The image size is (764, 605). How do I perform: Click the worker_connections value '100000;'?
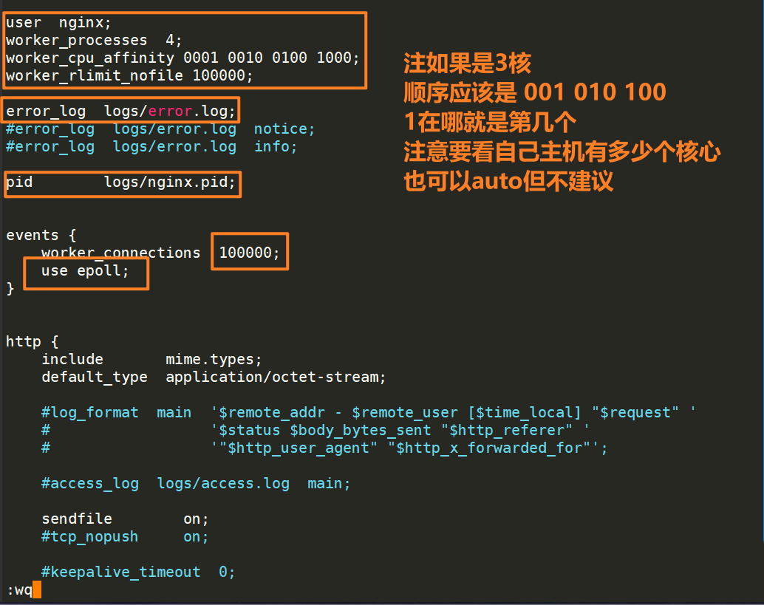[249, 253]
